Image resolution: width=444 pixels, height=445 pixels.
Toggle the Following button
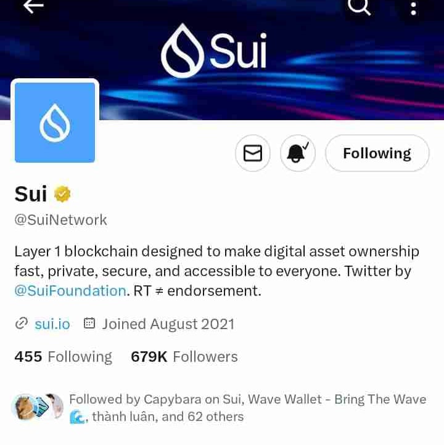tap(377, 153)
